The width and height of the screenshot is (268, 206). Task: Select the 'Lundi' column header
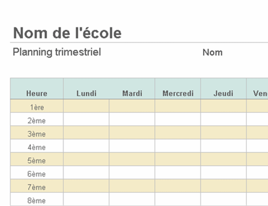click(x=86, y=94)
